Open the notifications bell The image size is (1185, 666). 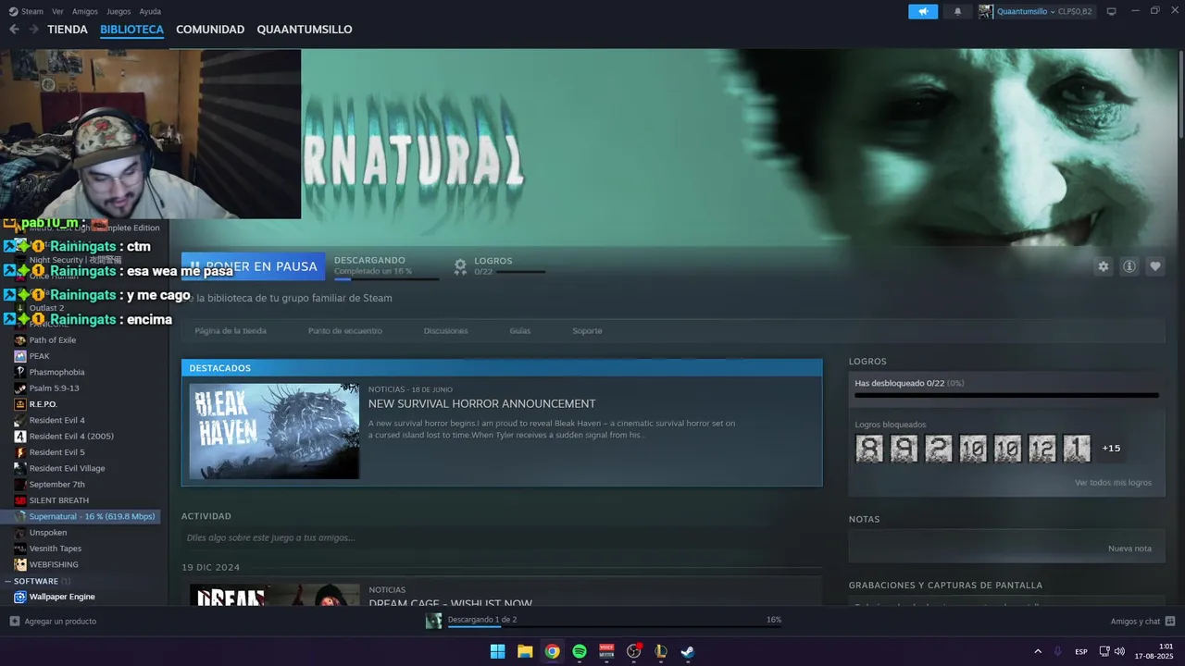click(957, 11)
